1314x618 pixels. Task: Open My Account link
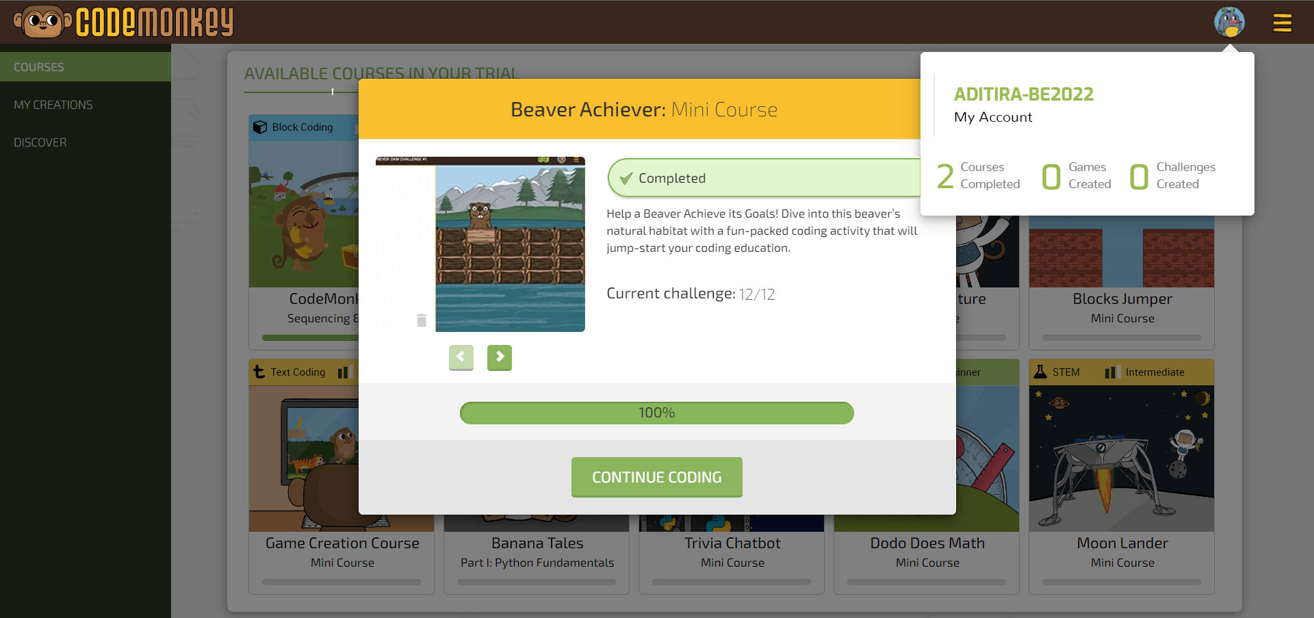[x=993, y=117]
